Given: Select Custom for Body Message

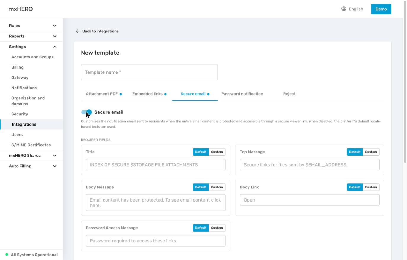Looking at the screenshot, I should click(x=217, y=187).
